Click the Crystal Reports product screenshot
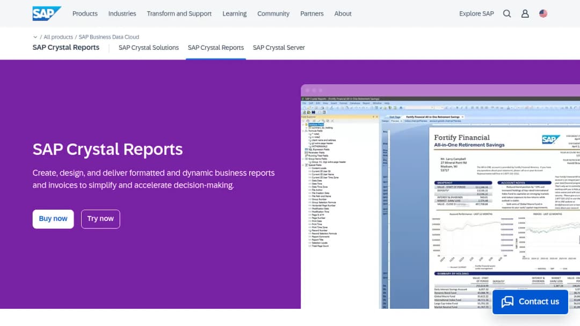This screenshot has height=326, width=580. click(440, 196)
